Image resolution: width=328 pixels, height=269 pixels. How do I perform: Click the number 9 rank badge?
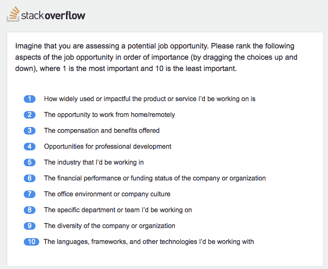point(30,226)
